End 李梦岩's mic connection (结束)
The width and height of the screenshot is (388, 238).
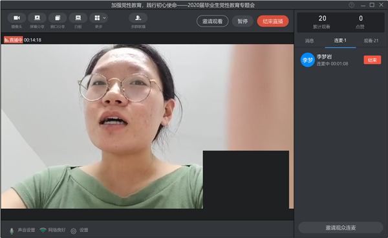pyautogui.click(x=372, y=60)
